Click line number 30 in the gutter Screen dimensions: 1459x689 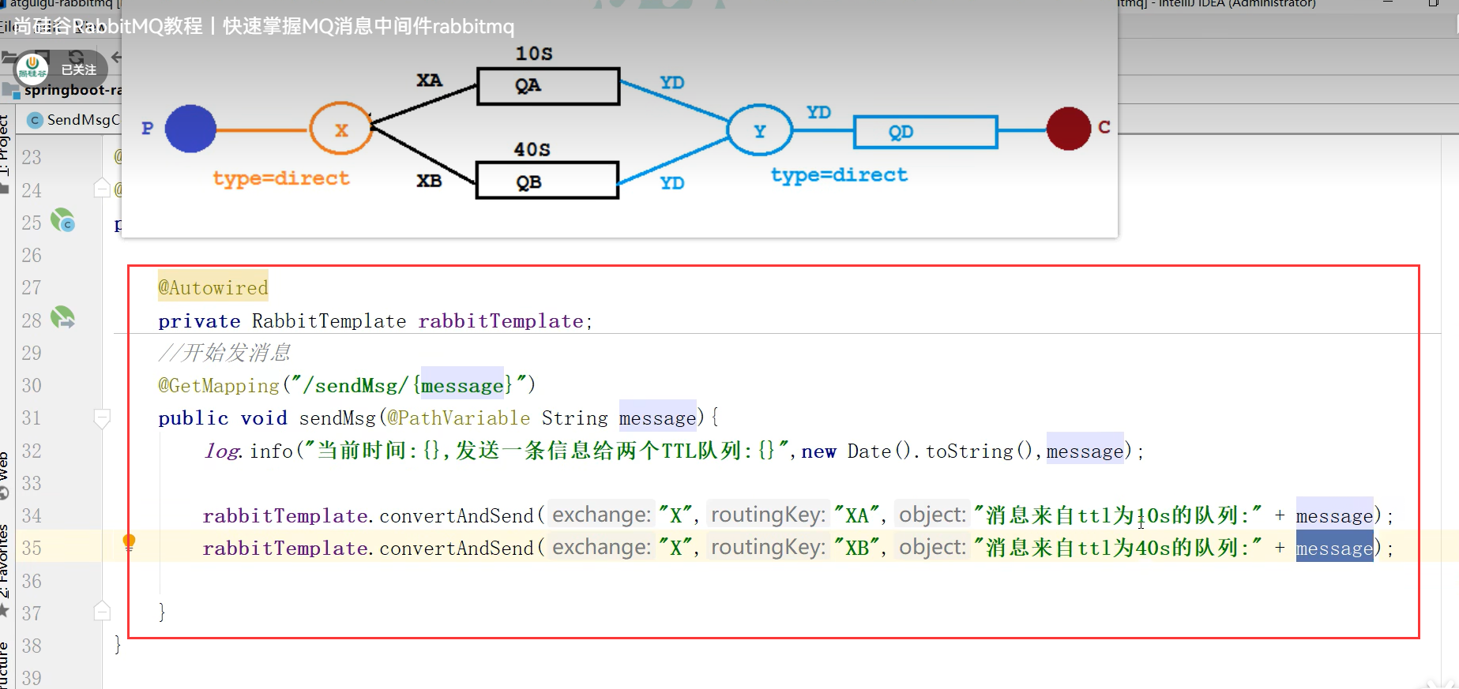[x=32, y=385]
